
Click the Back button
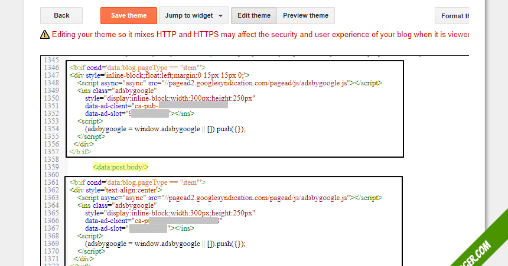(61, 15)
